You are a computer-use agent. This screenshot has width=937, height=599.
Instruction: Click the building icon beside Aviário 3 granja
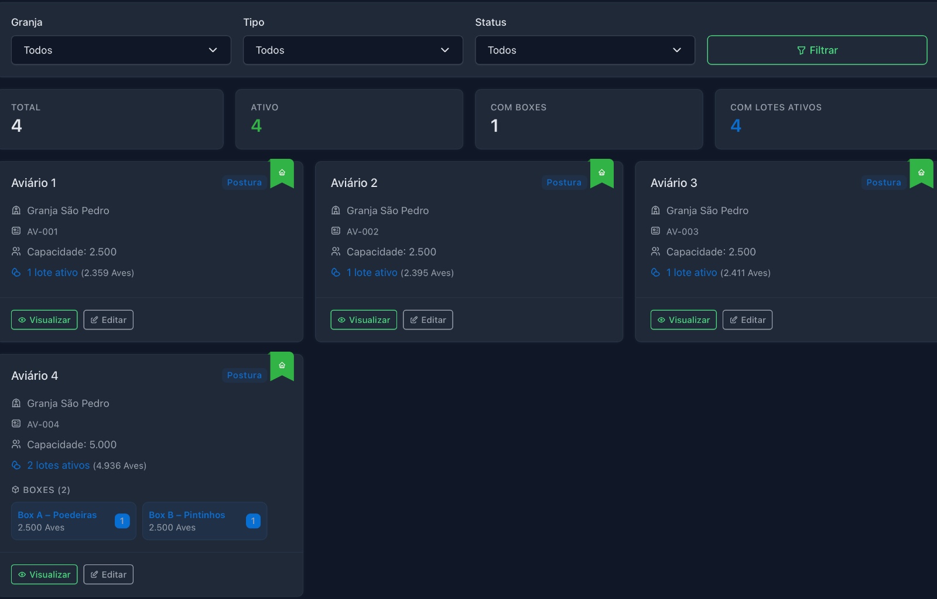point(655,210)
